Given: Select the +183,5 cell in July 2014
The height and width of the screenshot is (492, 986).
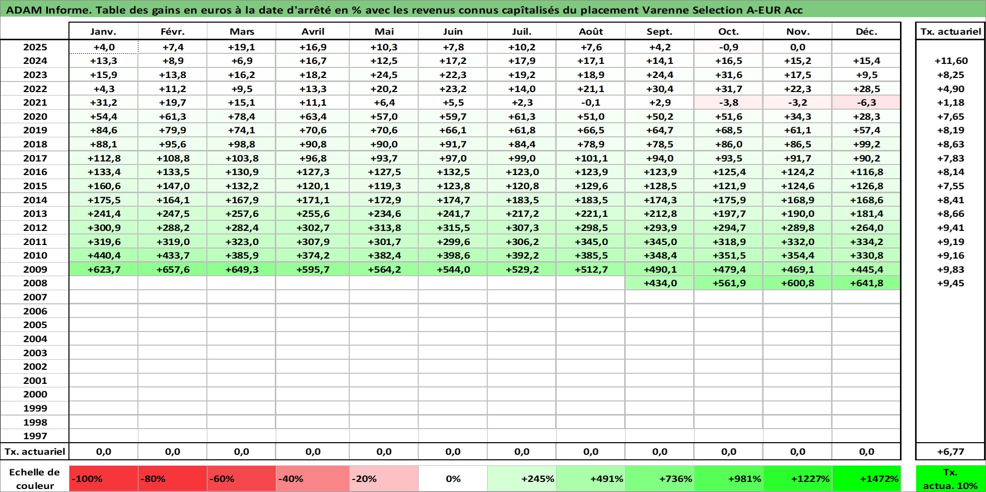Looking at the screenshot, I should (x=521, y=200).
